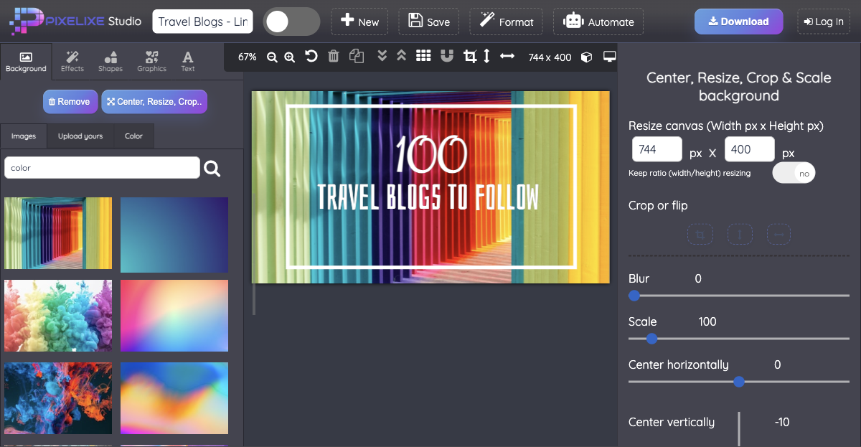
Task: Toggle 'Keep ratio' resizing to yes
Action: coord(794,172)
